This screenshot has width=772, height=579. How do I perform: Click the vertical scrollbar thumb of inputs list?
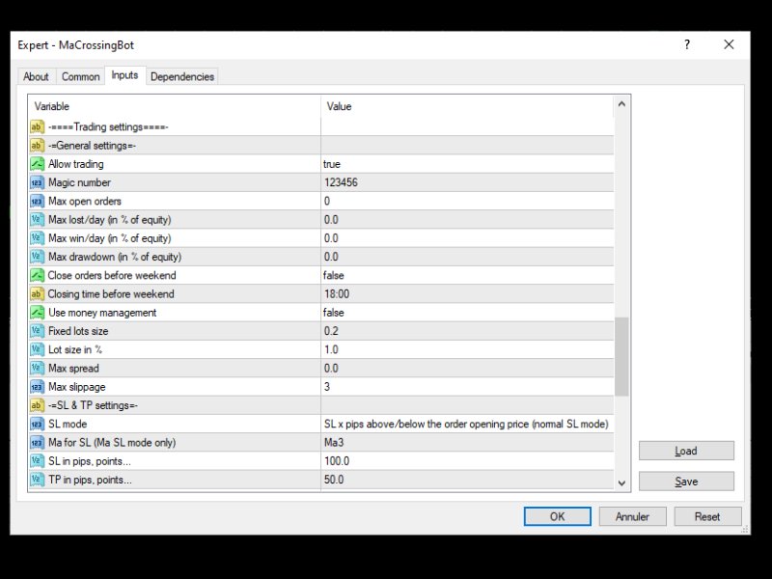(x=621, y=356)
